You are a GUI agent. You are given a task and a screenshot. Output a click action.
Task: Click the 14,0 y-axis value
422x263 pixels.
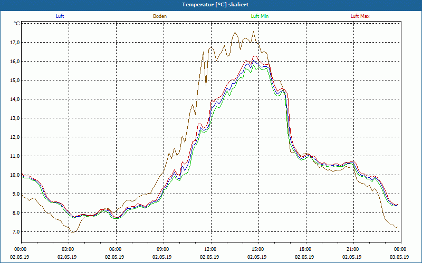[15, 99]
